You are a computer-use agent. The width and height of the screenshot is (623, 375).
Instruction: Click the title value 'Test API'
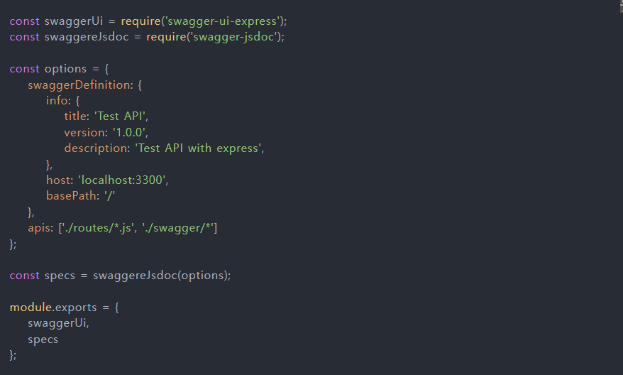(x=119, y=116)
